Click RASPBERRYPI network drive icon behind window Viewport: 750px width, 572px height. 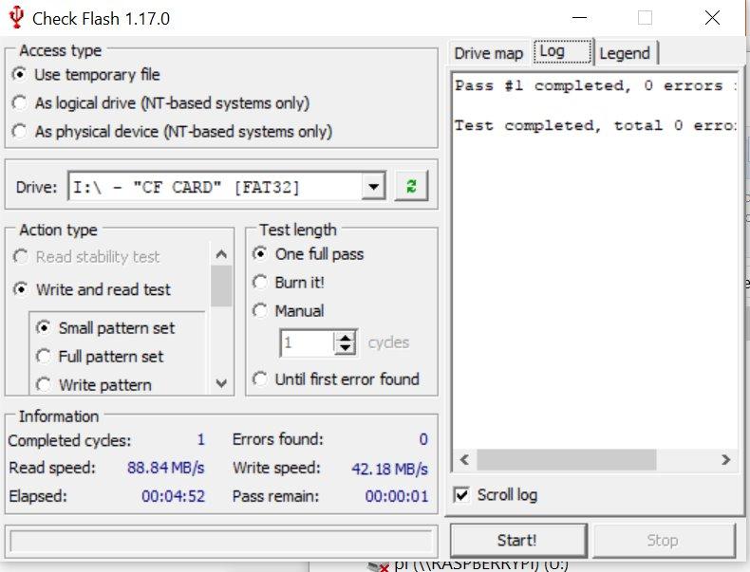378,566
